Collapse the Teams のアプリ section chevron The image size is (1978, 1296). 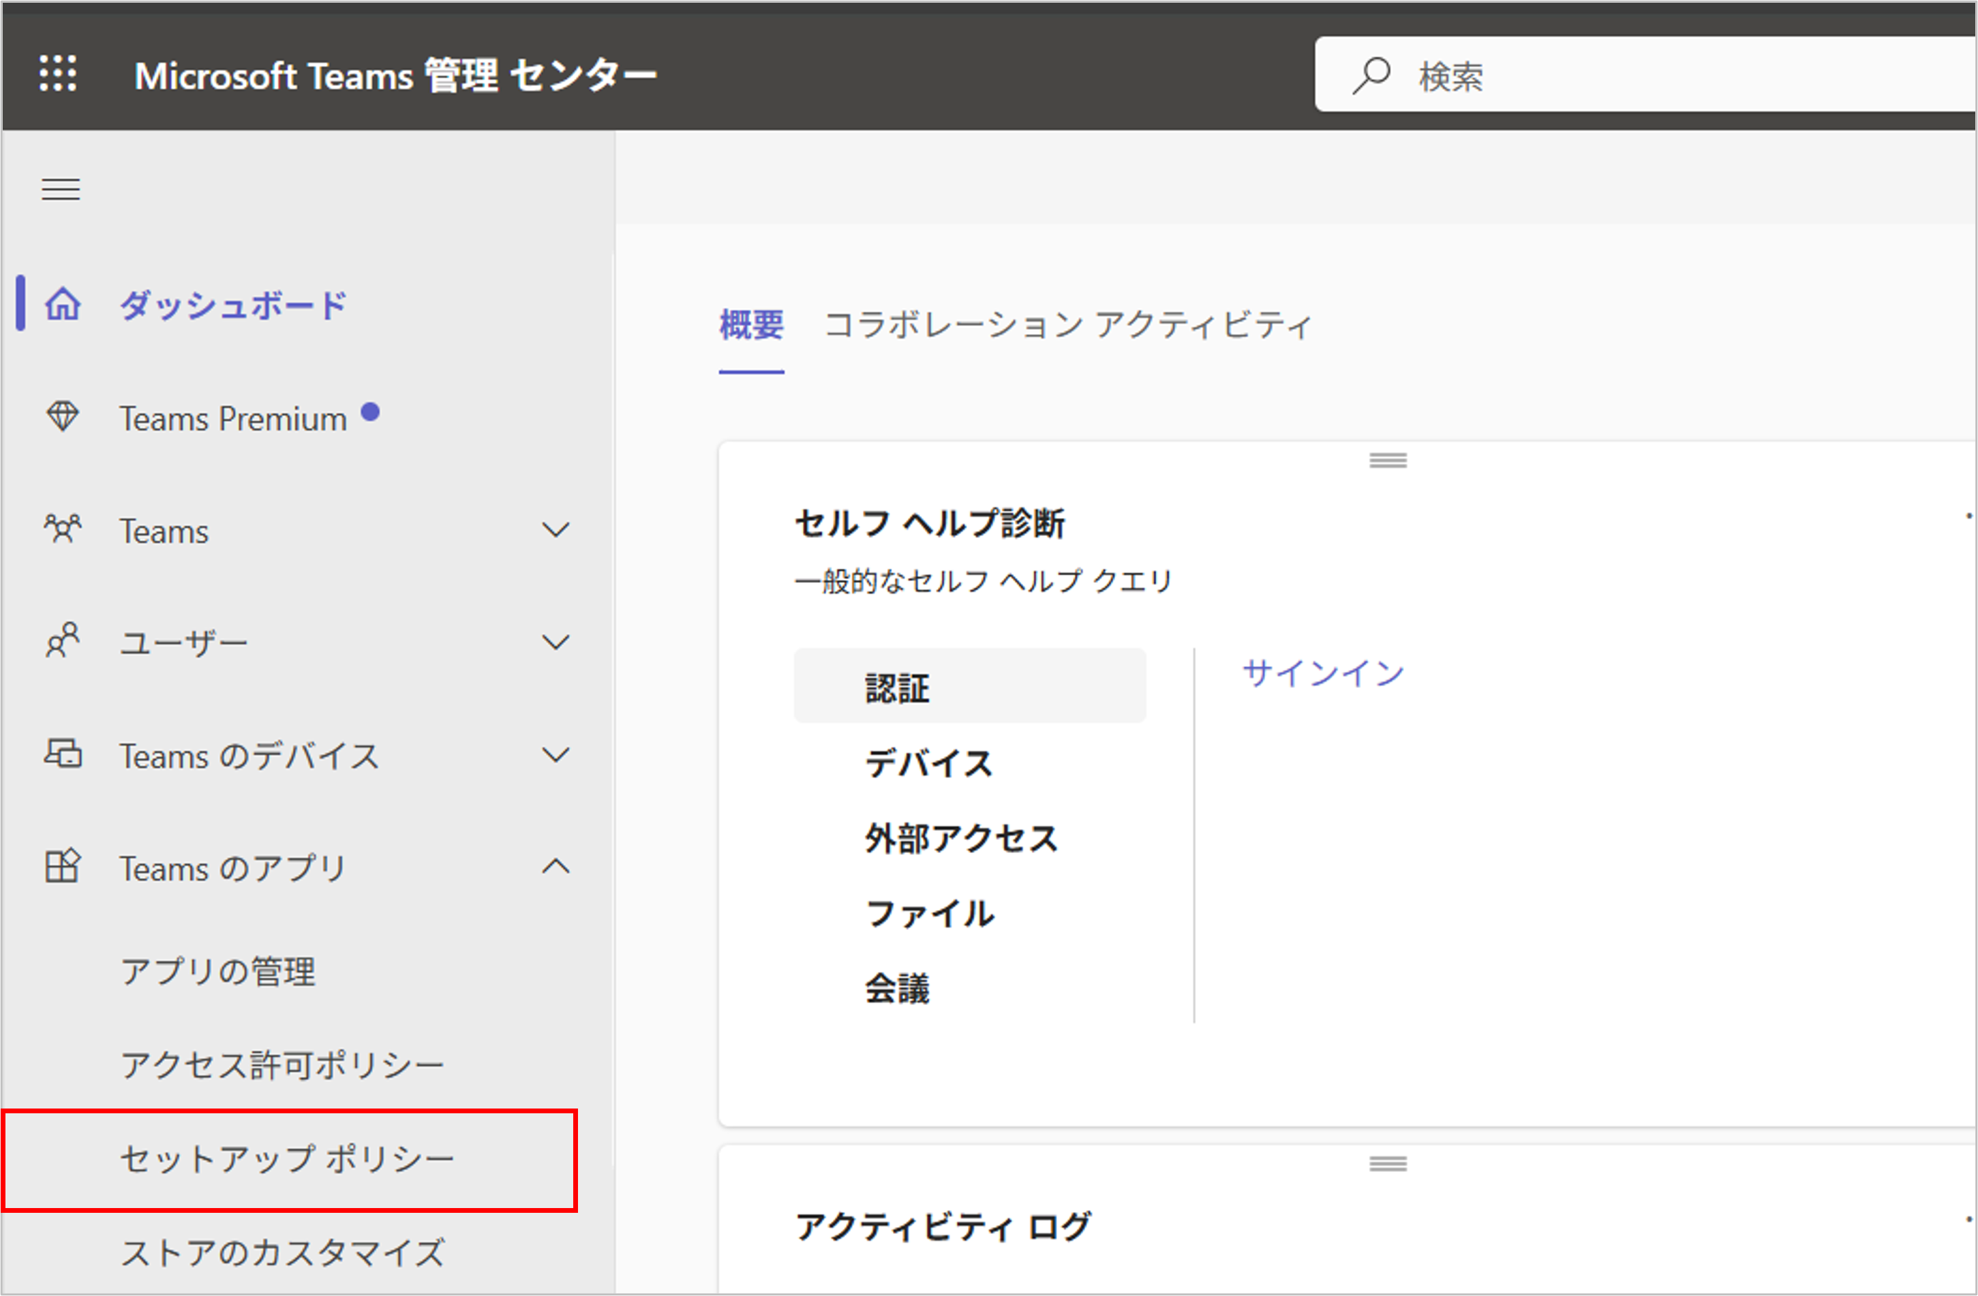point(556,867)
